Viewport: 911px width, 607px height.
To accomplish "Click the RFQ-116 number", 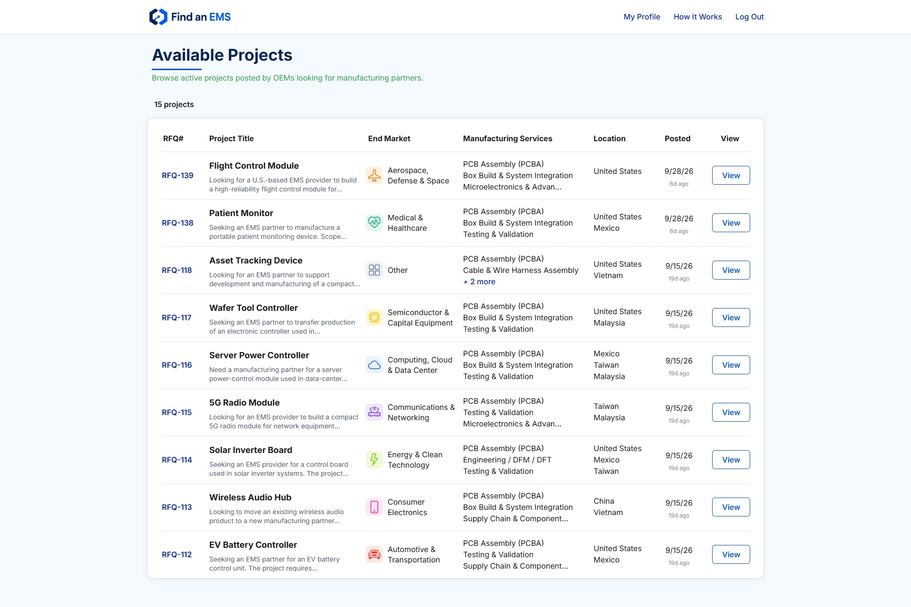I will click(x=177, y=365).
